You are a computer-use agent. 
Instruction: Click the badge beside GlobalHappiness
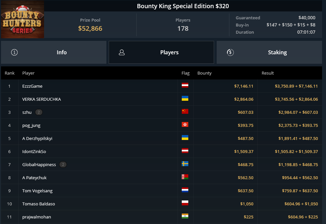tap(63, 164)
